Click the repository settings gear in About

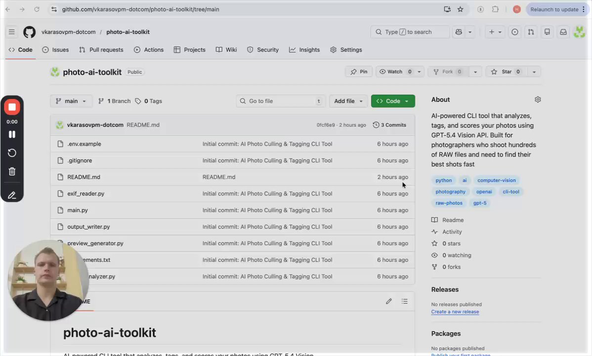(538, 99)
